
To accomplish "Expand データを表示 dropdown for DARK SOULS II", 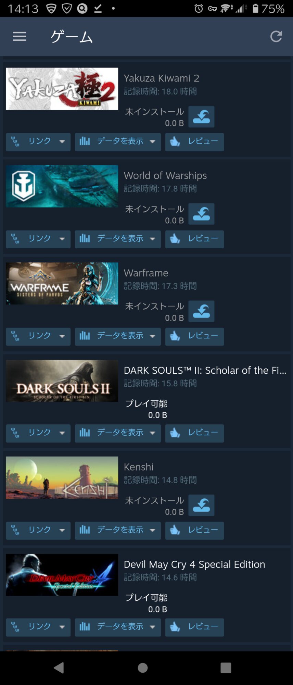I will 118,433.
